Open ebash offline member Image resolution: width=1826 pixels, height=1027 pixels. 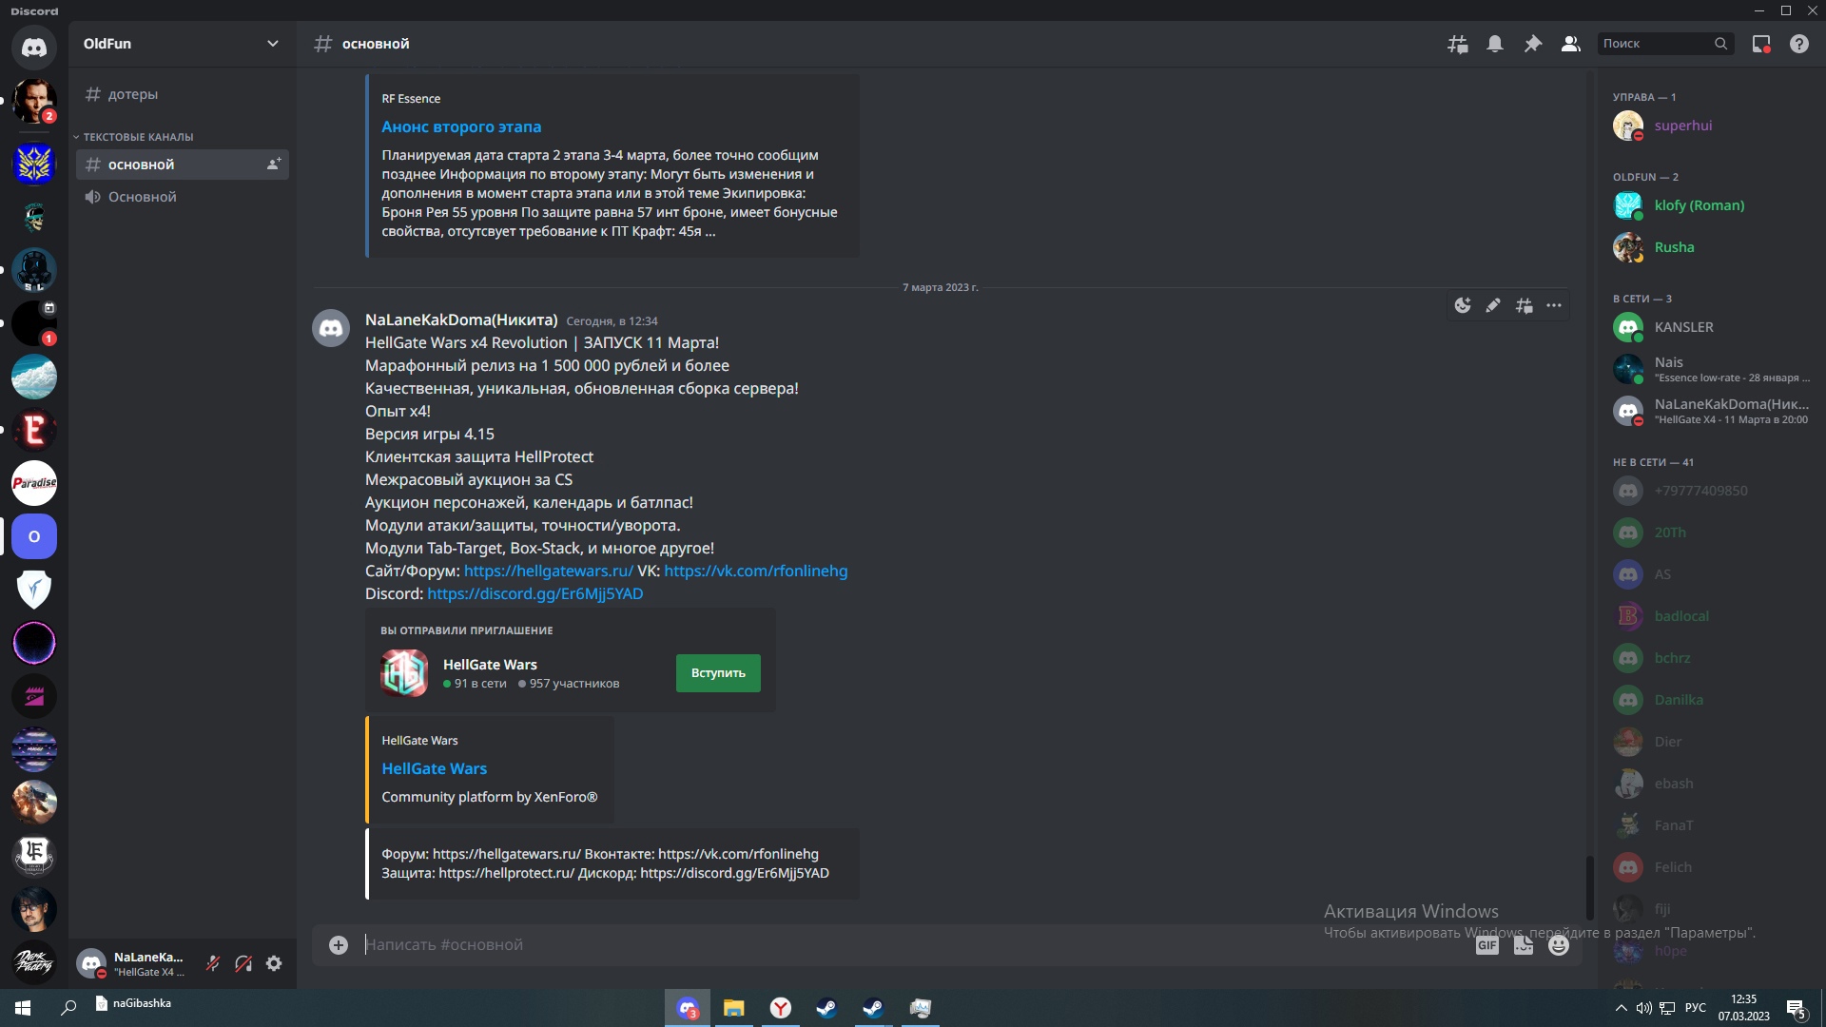coord(1708,784)
